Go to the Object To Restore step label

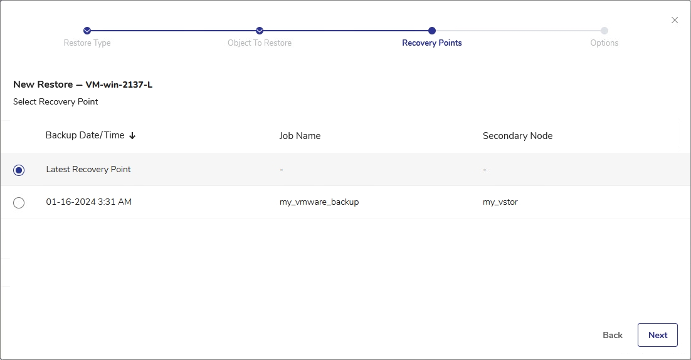(x=260, y=43)
